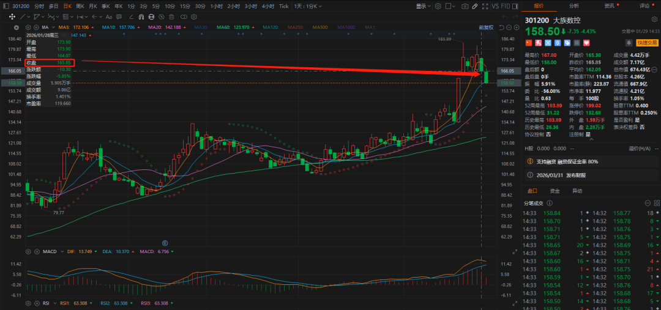Click the 分笔成交 settings gear
The image size is (661, 310).
coord(648,203)
